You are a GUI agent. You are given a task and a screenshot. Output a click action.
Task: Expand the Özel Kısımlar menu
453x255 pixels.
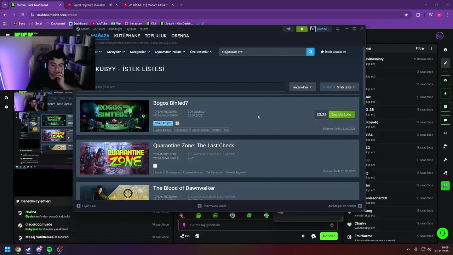pos(201,52)
